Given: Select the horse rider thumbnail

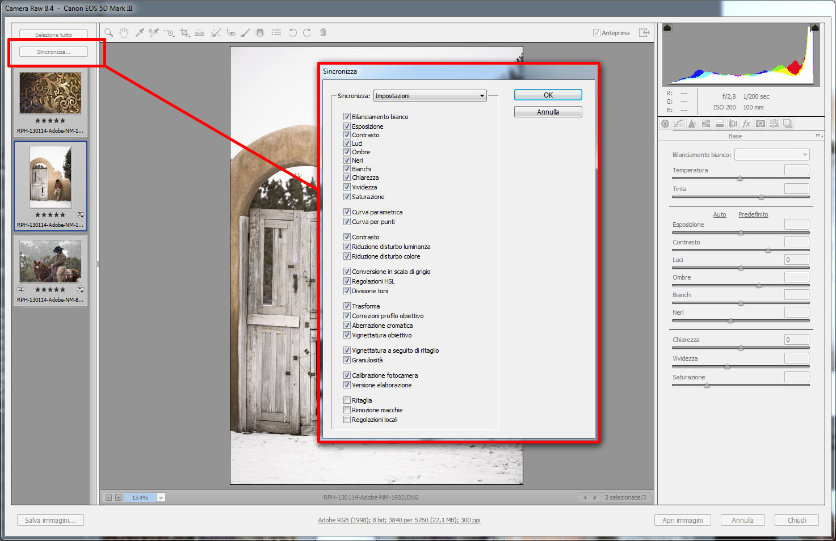Looking at the screenshot, I should tap(51, 261).
